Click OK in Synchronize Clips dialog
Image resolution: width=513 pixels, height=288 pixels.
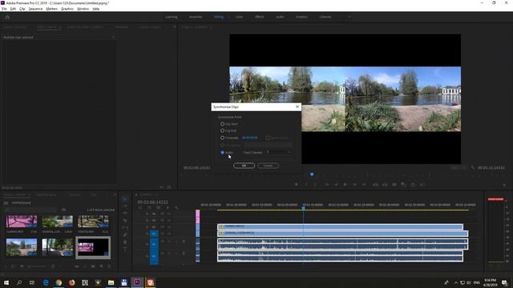click(x=244, y=166)
